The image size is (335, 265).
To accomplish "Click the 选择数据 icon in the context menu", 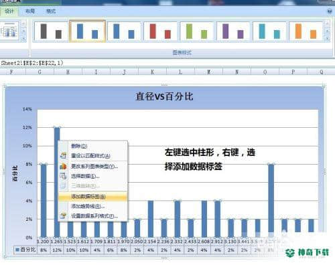I will click(63, 176).
